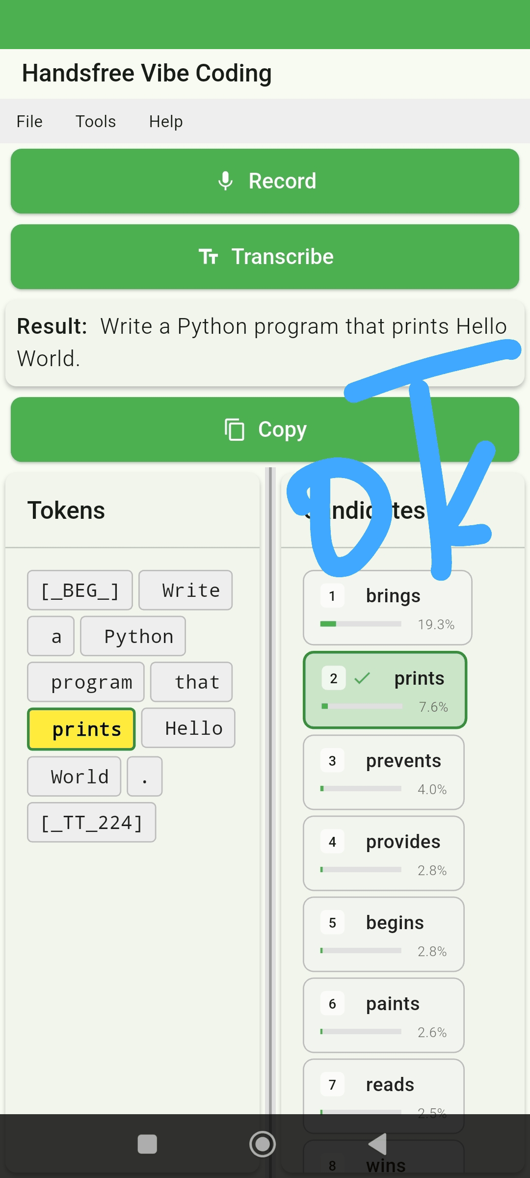
Task: Select the Hello token chip
Action: (x=188, y=728)
